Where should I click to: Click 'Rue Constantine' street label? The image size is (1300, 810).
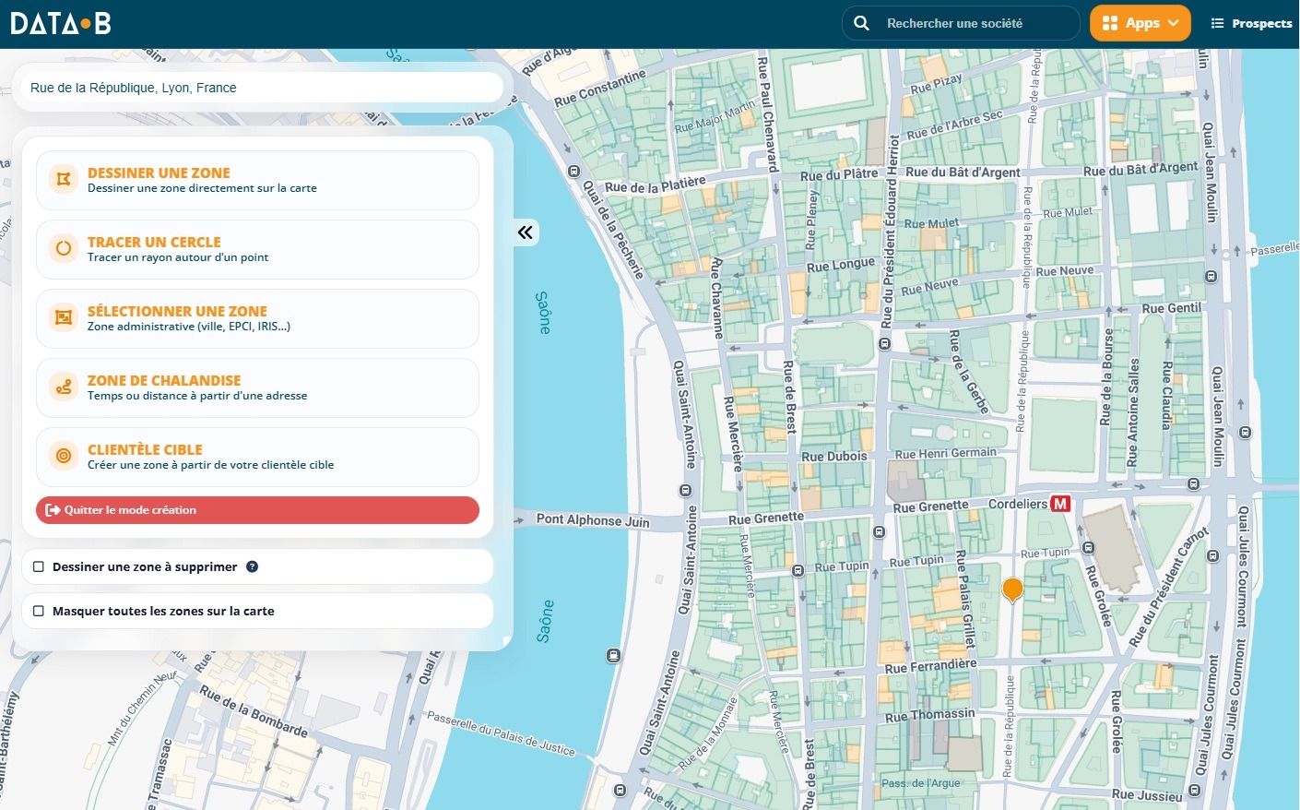tap(599, 88)
